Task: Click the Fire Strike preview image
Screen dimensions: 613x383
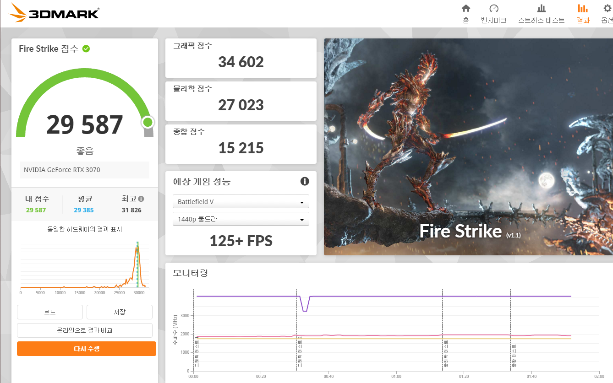Action: [x=468, y=147]
